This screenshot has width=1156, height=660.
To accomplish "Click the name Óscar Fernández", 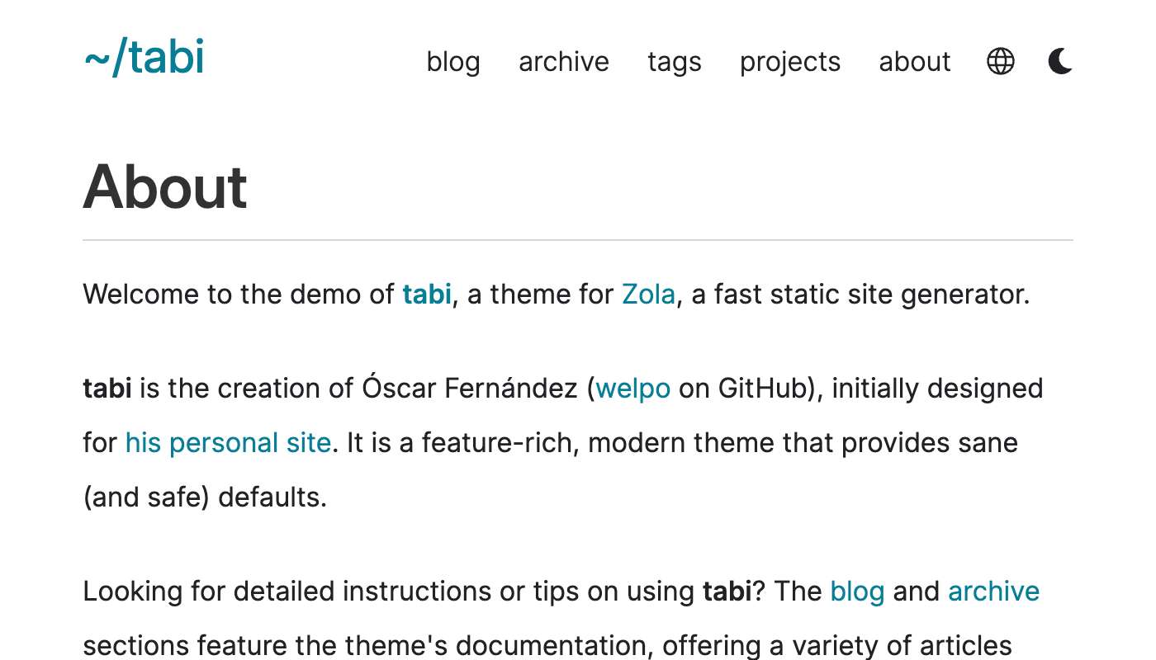I will click(470, 389).
